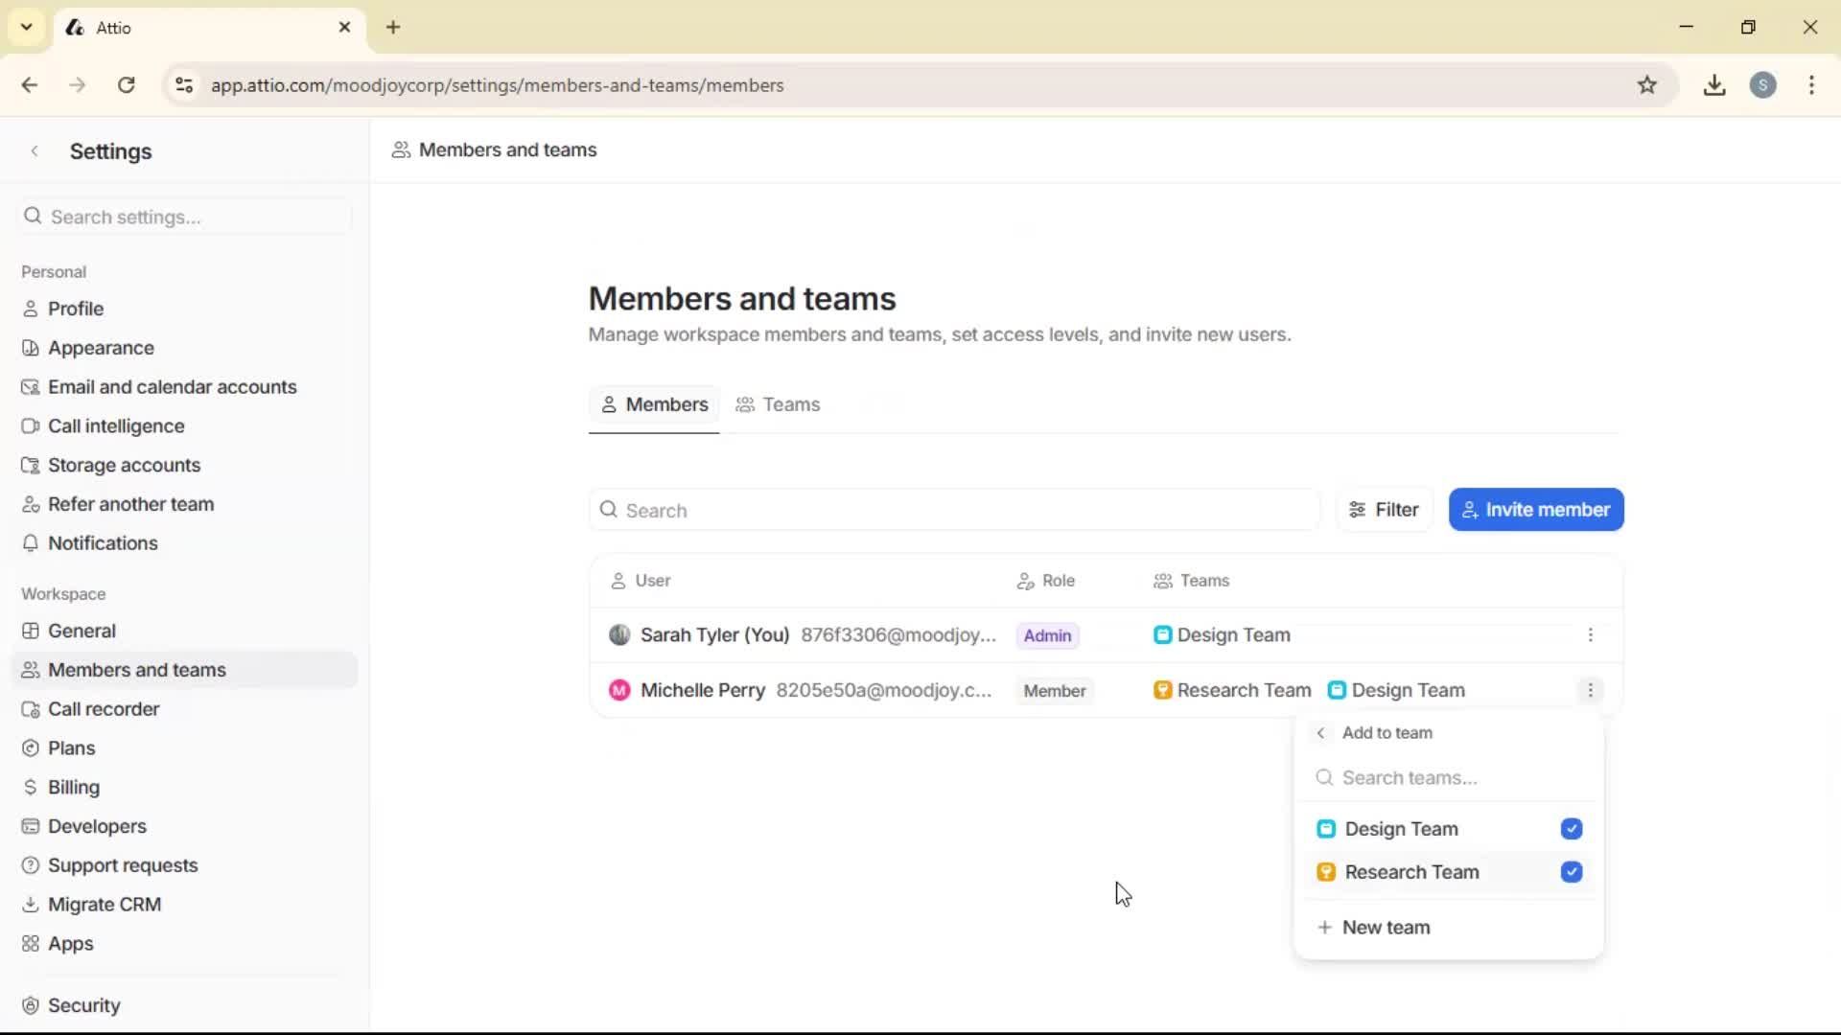Select the Members tab
Viewport: 1841px width, 1035px height.
point(654,404)
